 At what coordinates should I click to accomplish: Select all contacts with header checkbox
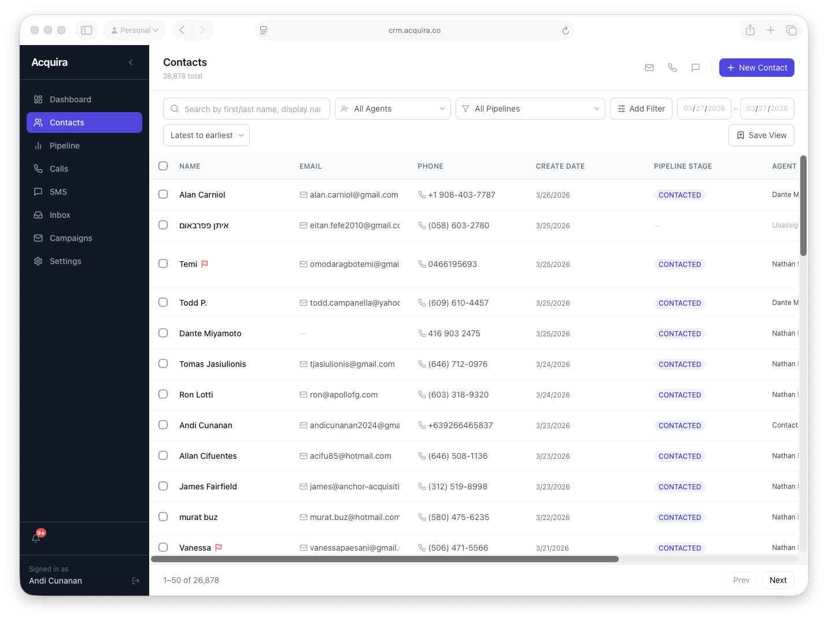click(163, 166)
